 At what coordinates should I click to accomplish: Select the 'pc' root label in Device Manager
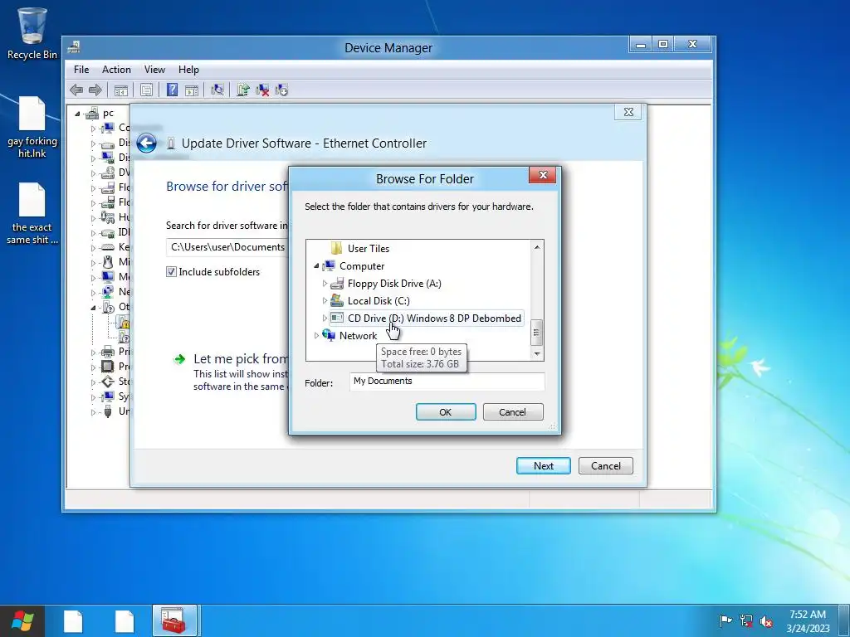109,113
